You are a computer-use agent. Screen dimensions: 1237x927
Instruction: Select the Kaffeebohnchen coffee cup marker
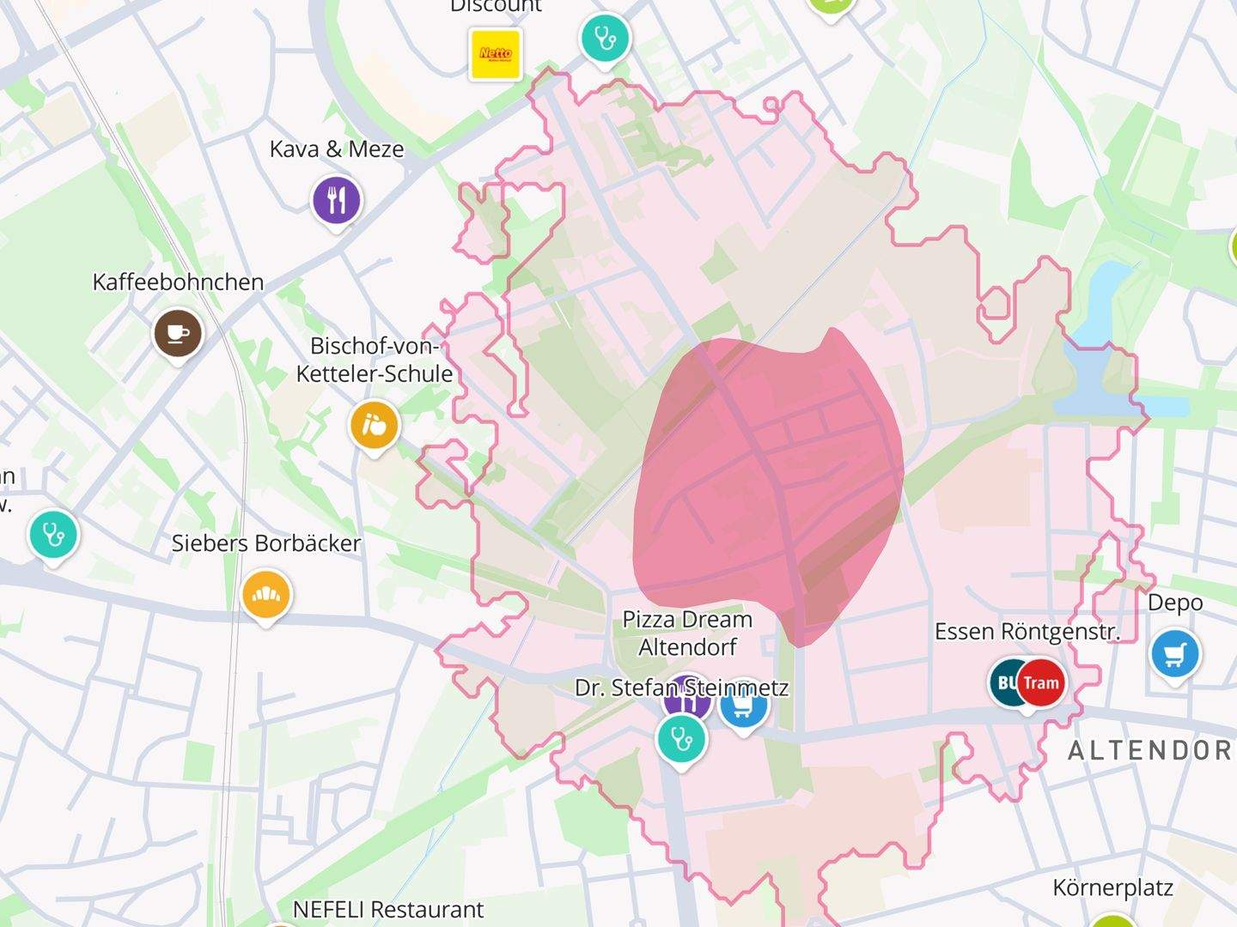(x=178, y=336)
